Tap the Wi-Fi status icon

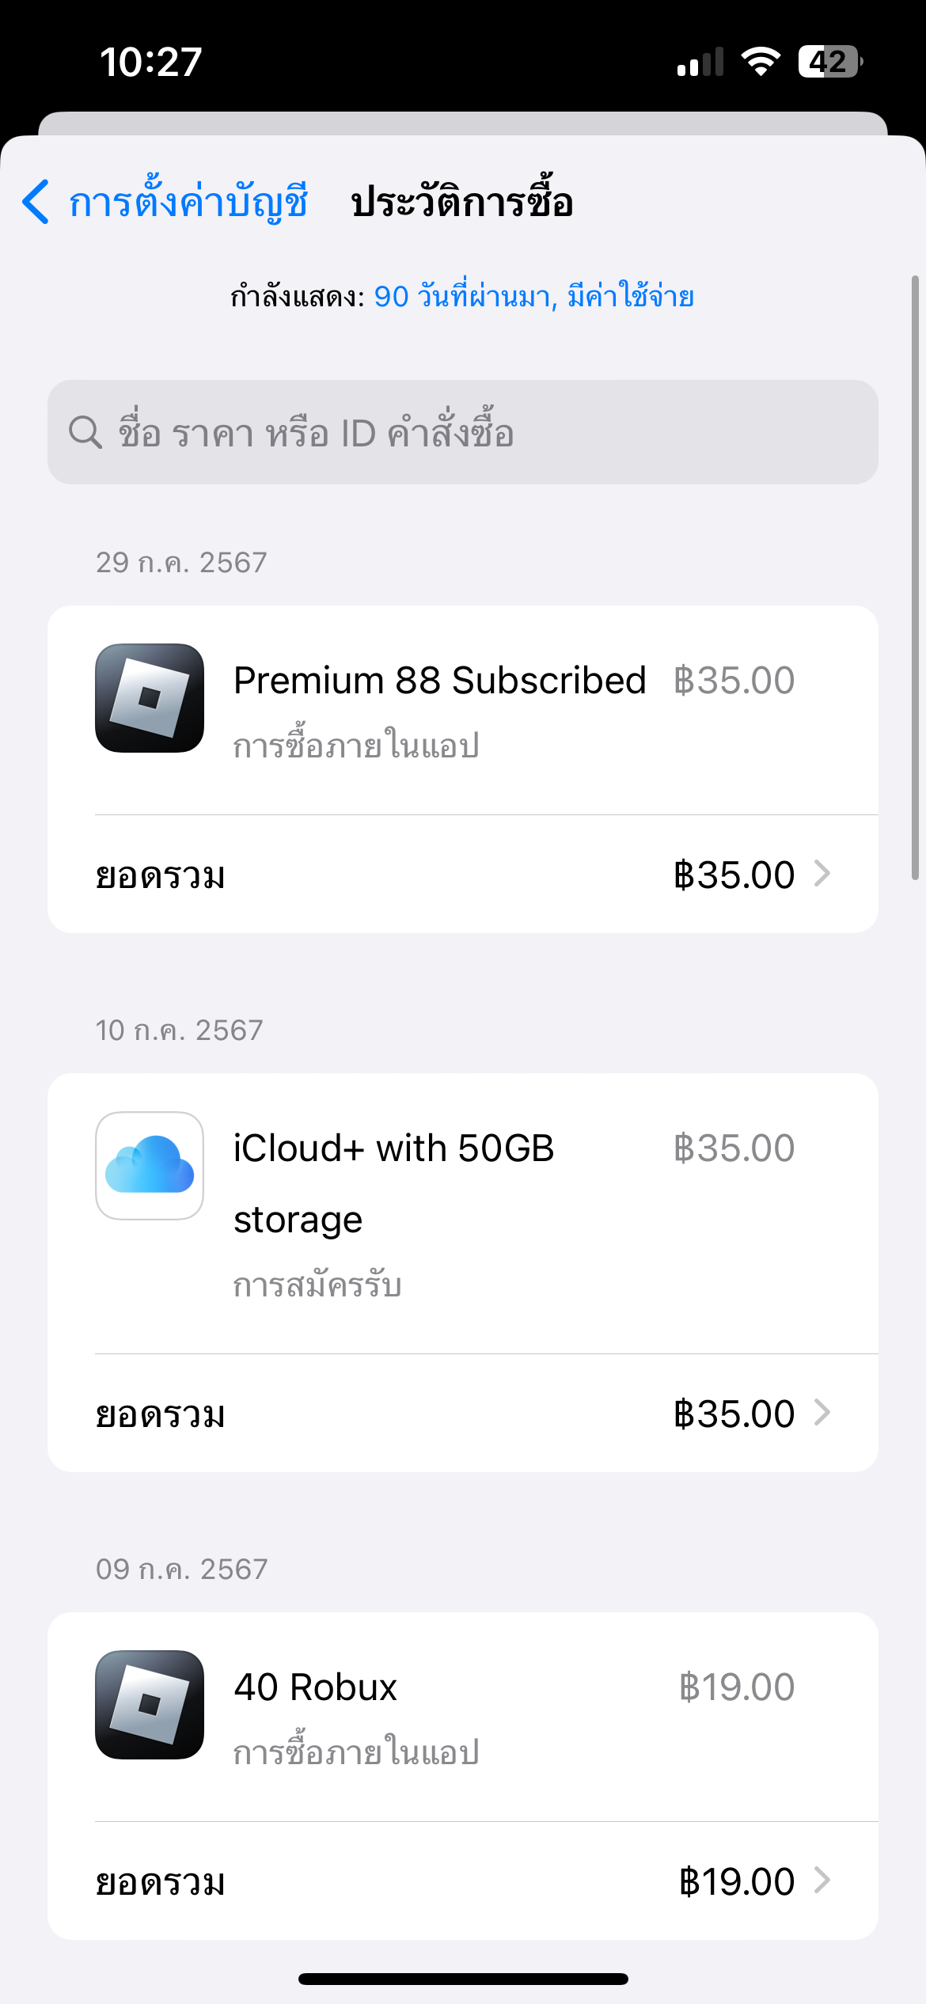click(x=760, y=61)
